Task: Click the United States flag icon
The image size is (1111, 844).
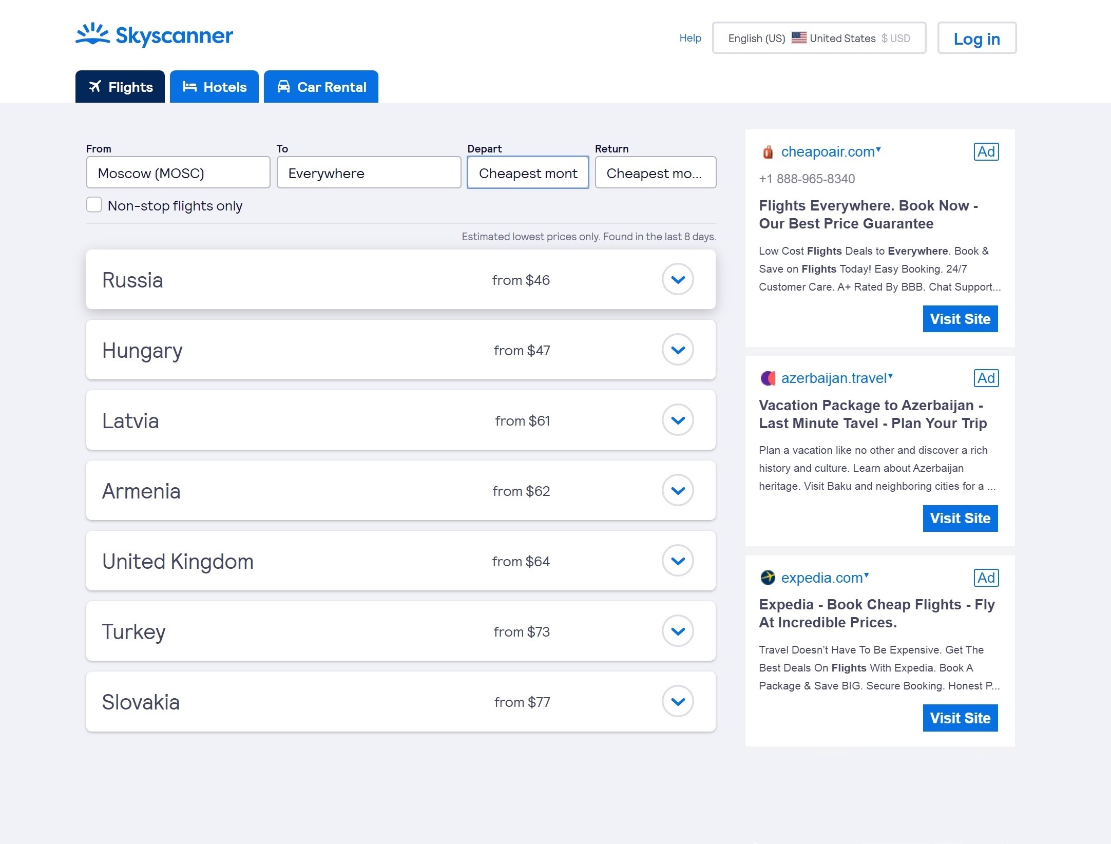Action: tap(796, 38)
